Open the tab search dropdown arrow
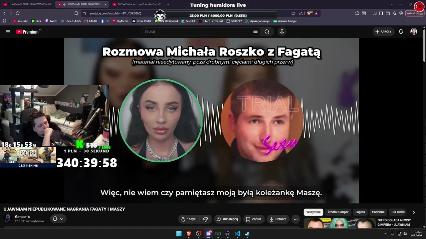426x239 pixels. point(391,4)
